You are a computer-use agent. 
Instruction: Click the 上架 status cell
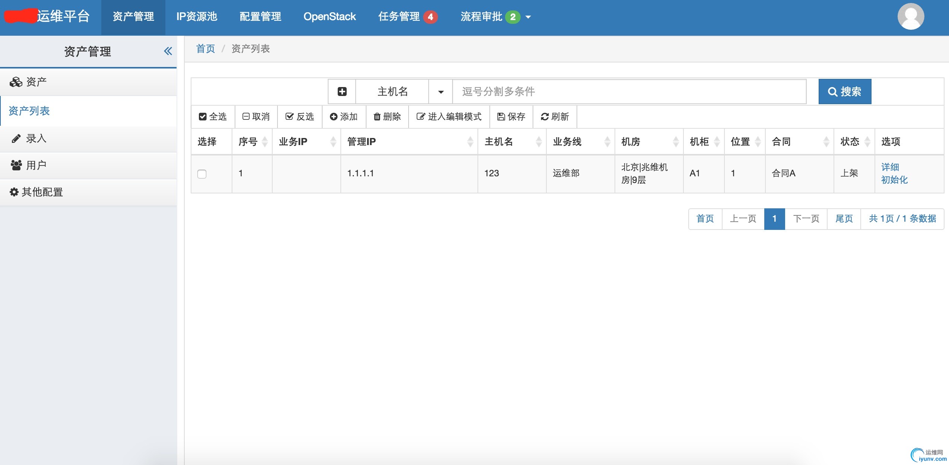coord(854,173)
